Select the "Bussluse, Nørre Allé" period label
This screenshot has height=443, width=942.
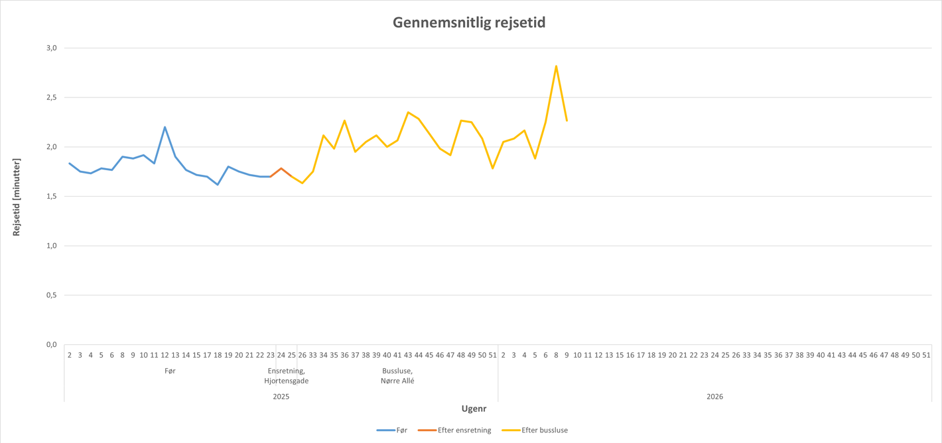397,376
